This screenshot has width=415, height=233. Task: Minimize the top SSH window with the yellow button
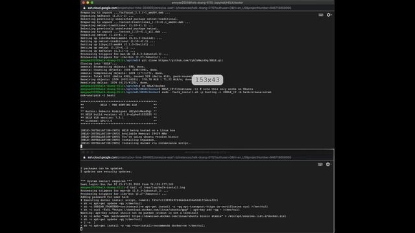point(88,3)
